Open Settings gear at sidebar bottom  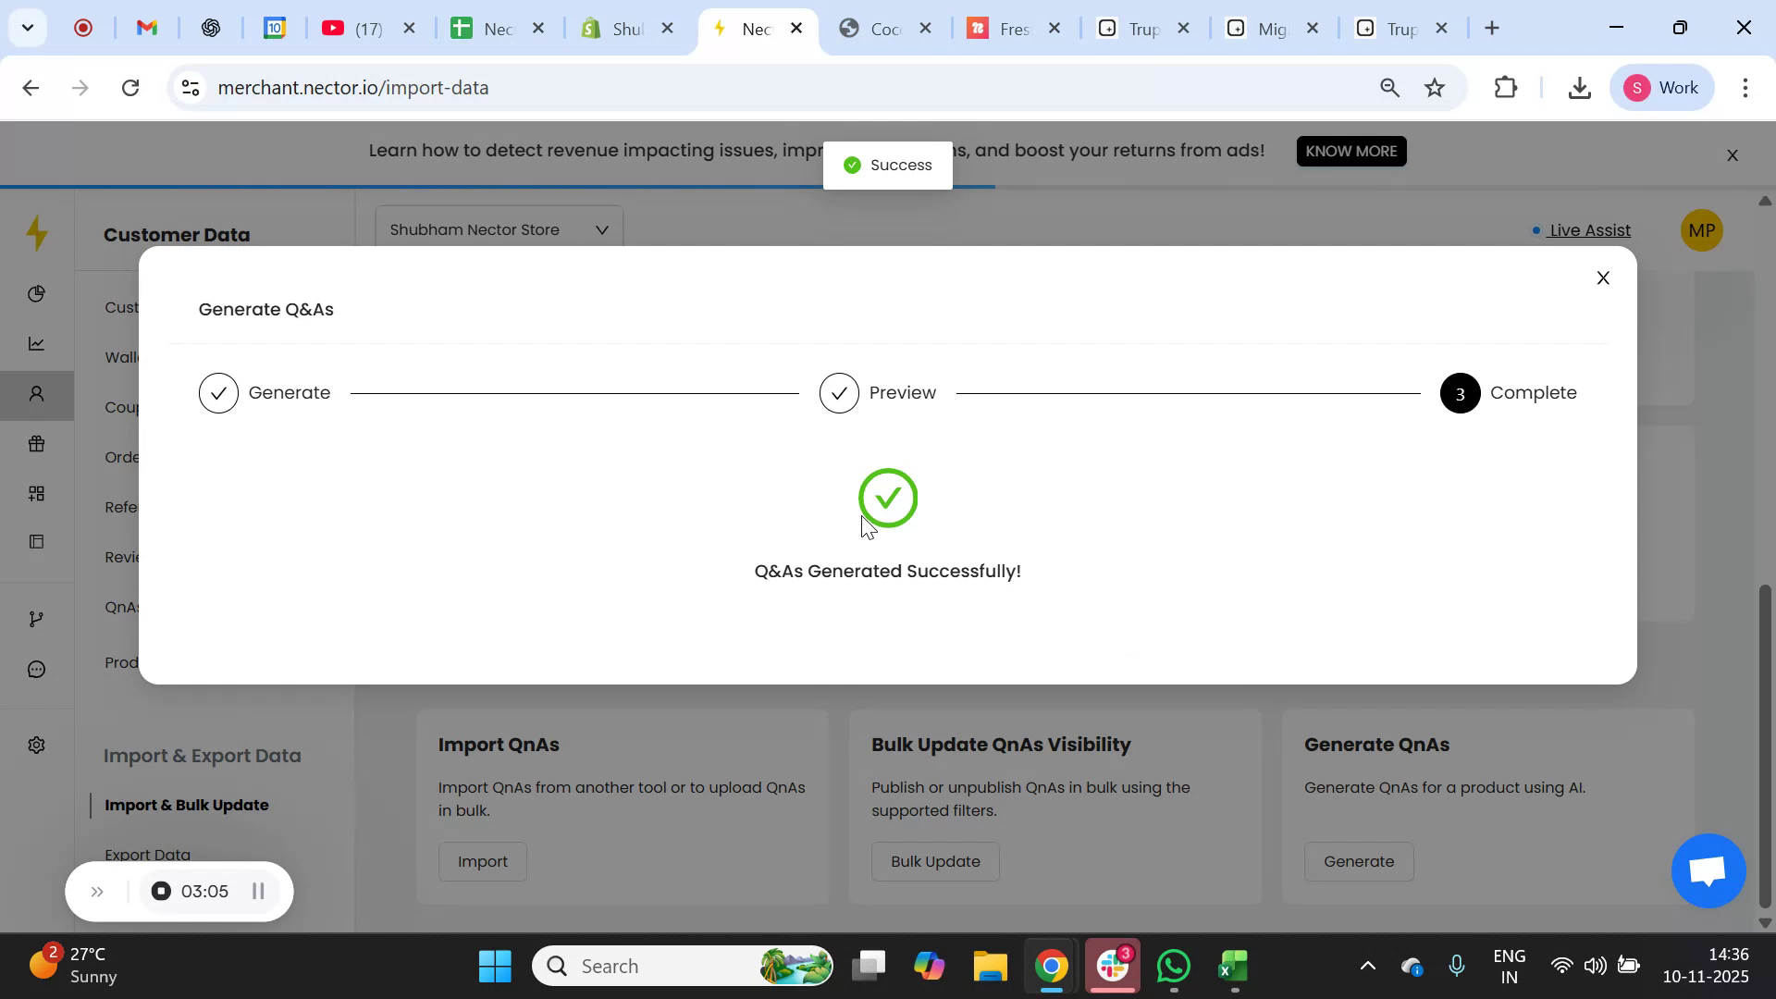pyautogui.click(x=37, y=745)
